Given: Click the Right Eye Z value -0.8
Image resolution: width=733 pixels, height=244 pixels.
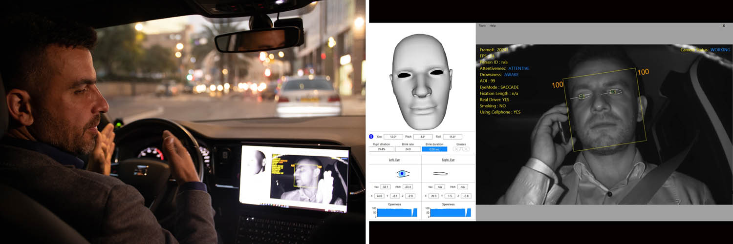Looking at the screenshot, I should [466, 196].
